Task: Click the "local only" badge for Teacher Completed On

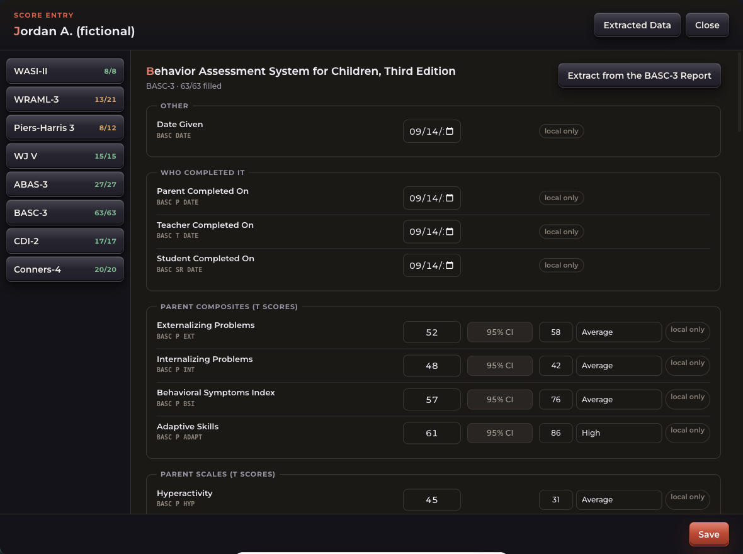Action: pyautogui.click(x=561, y=232)
